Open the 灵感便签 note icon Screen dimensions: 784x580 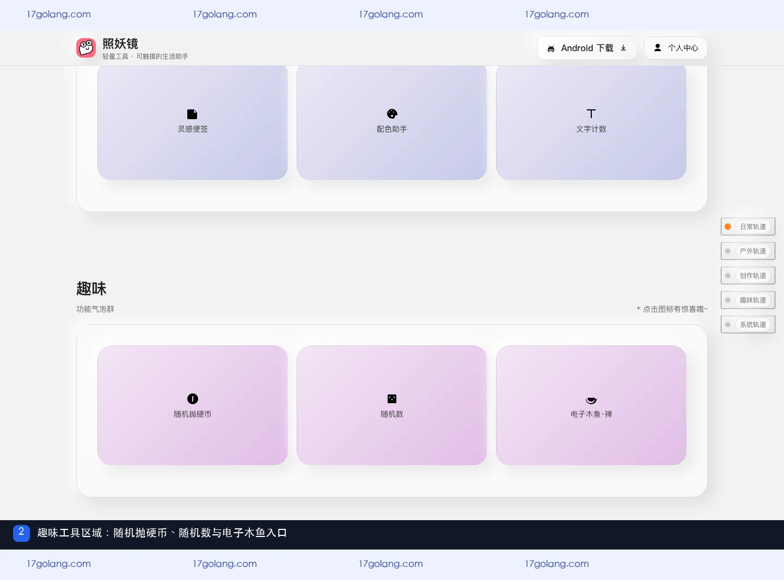(192, 114)
